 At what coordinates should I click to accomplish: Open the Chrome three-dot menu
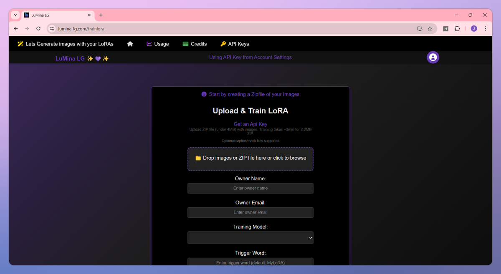[x=485, y=29]
